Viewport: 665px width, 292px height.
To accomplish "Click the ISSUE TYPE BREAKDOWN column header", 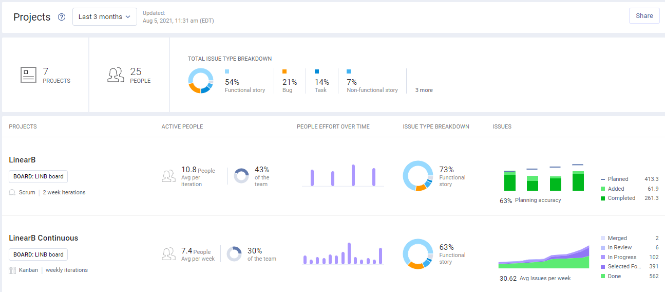I will click(436, 126).
